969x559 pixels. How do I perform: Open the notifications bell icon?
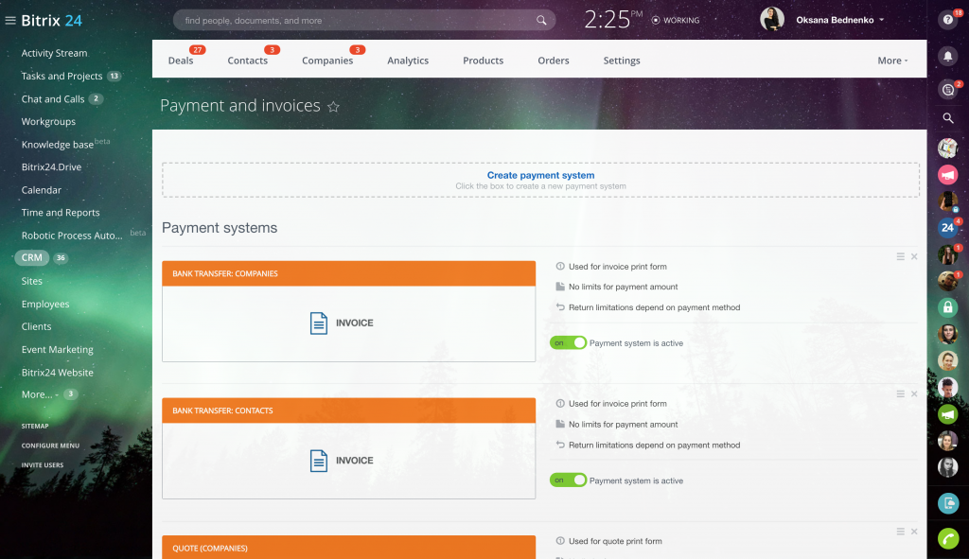[x=947, y=56]
